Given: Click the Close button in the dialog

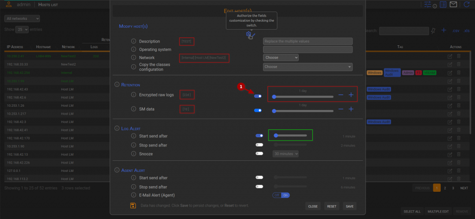Looking at the screenshot, I should coord(313,207).
